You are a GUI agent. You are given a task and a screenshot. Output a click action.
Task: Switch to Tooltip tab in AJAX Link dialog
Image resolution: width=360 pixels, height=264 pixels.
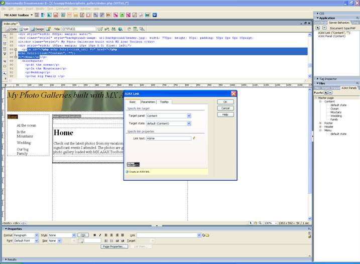(x=164, y=102)
